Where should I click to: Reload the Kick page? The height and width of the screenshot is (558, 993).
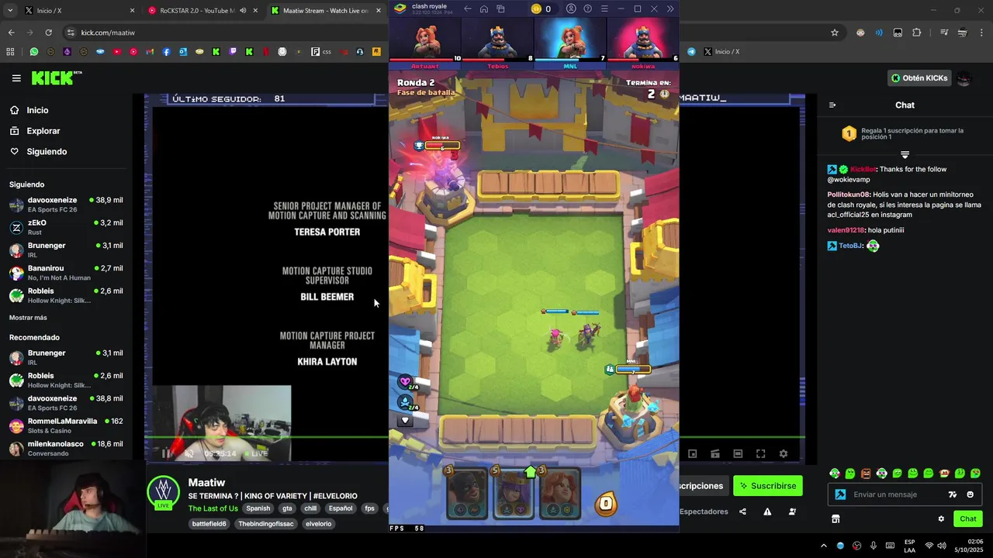pos(48,33)
